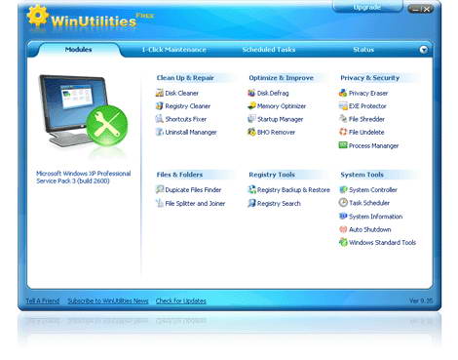Click the Startup Manager label

[280, 119]
